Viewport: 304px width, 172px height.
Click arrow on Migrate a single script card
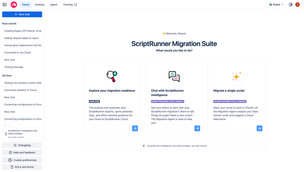(x=259, y=129)
